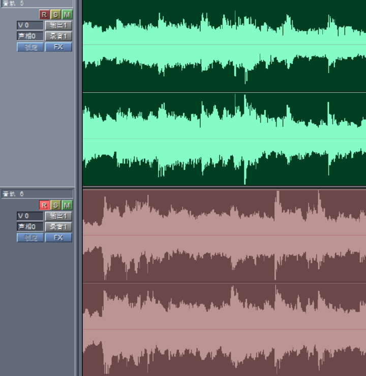Click track 6 volume field V 0

(x=30, y=216)
